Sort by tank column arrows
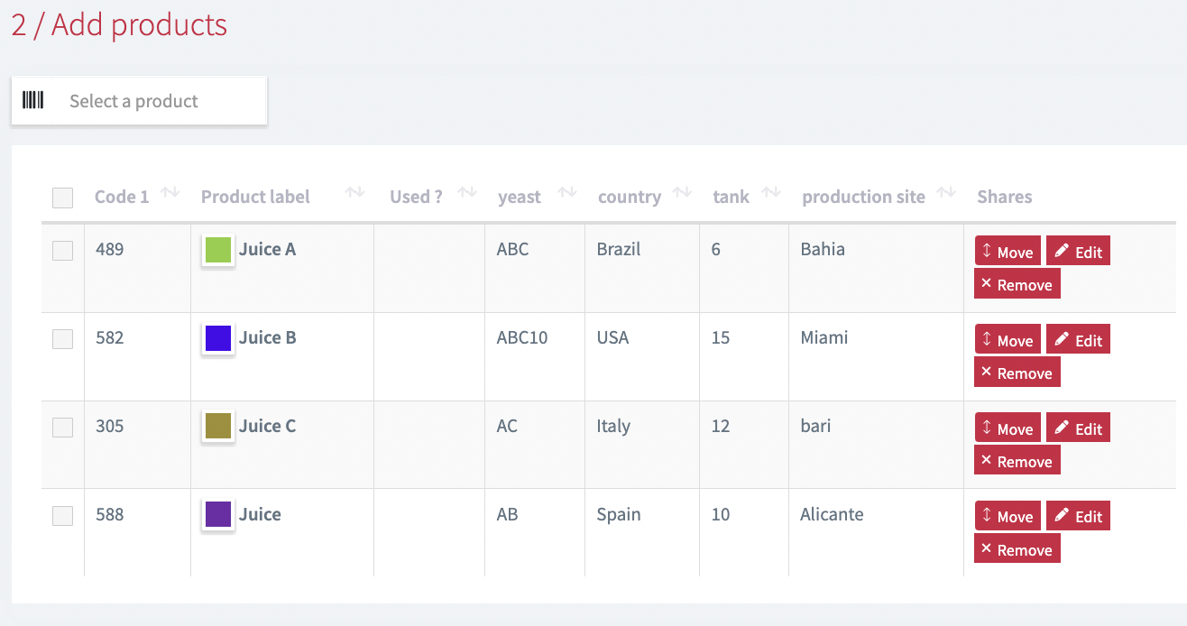 click(x=771, y=192)
